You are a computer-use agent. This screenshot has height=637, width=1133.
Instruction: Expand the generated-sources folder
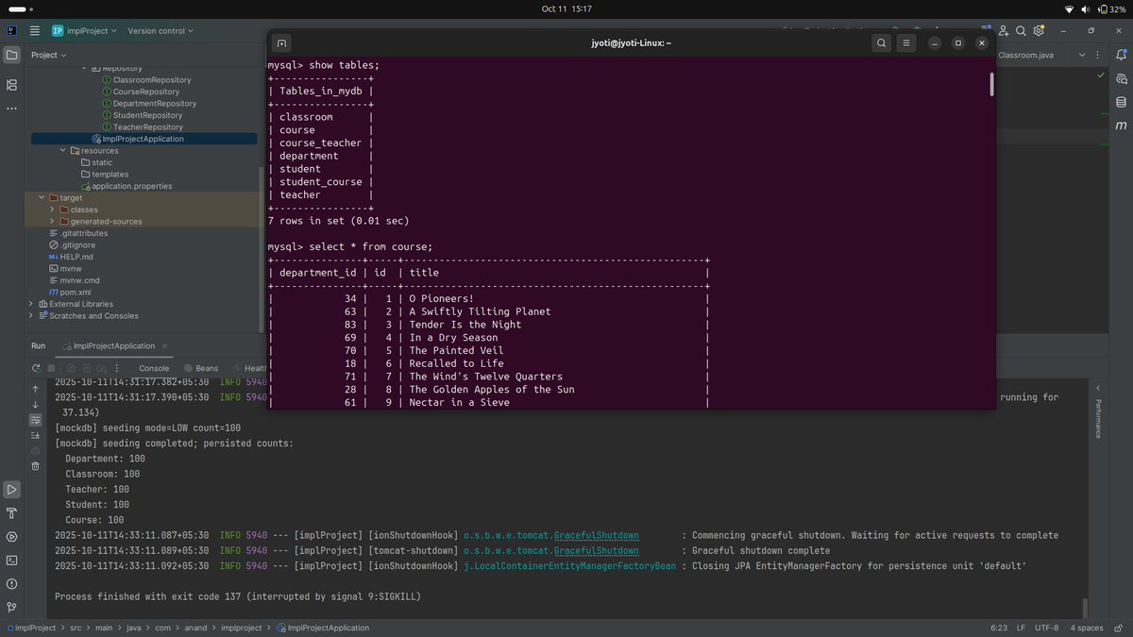[x=52, y=222]
